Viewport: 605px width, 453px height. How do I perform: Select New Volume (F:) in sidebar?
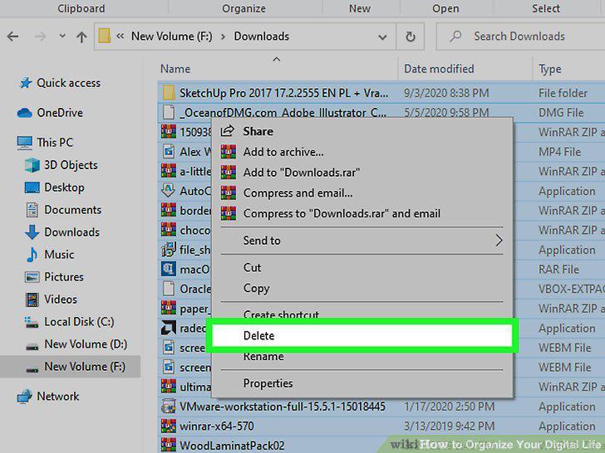(x=85, y=367)
